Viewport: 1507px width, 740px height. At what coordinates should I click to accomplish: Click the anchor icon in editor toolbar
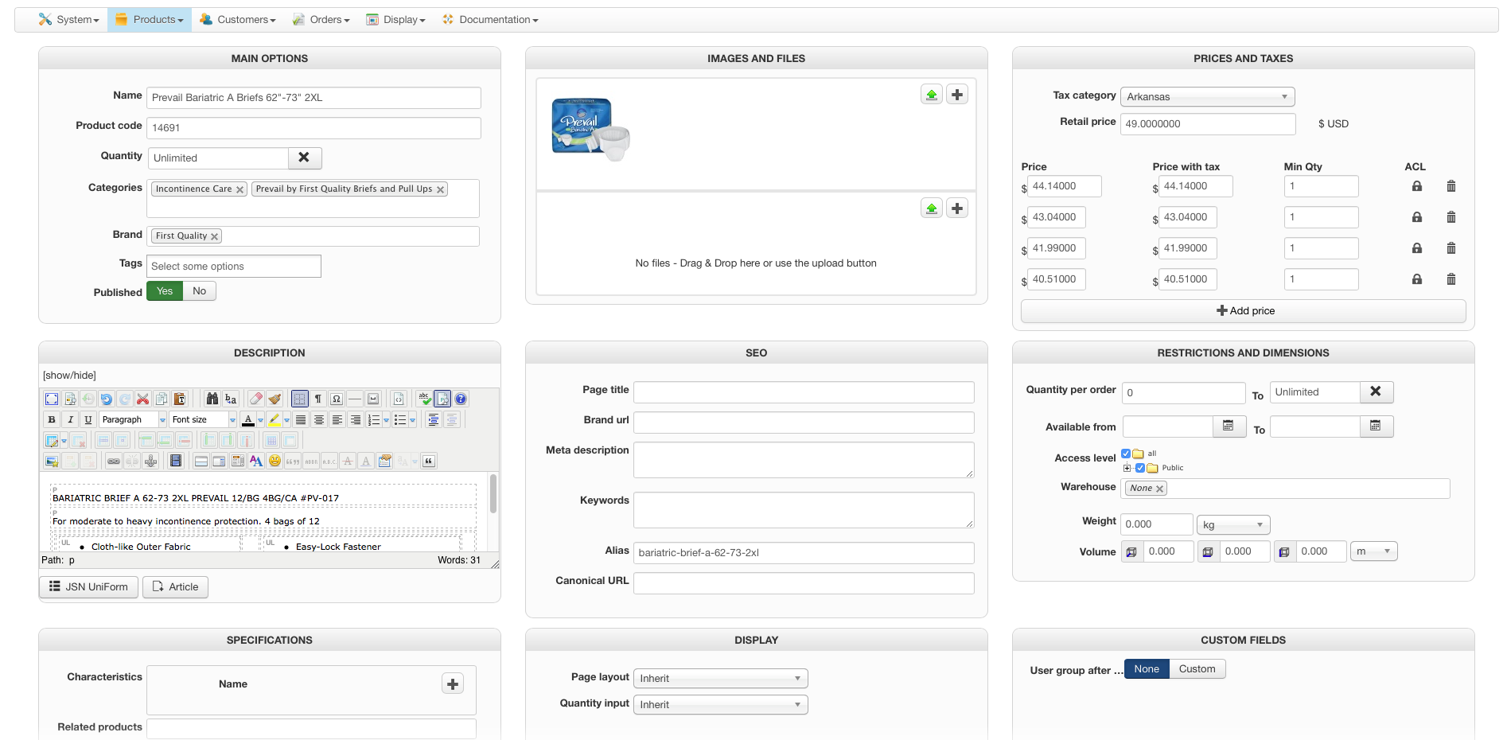(x=150, y=461)
